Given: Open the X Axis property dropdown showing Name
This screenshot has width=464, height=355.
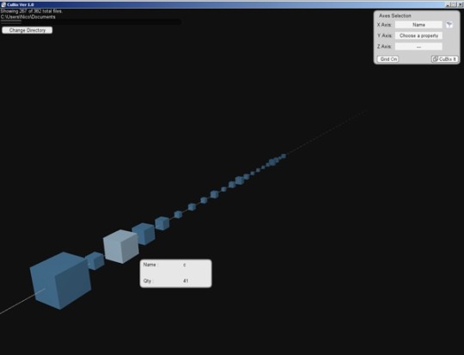Looking at the screenshot, I should 418,25.
